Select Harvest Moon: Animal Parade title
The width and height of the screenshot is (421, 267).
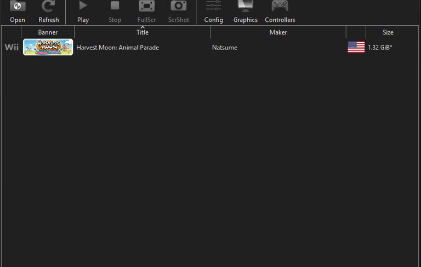pyautogui.click(x=118, y=48)
